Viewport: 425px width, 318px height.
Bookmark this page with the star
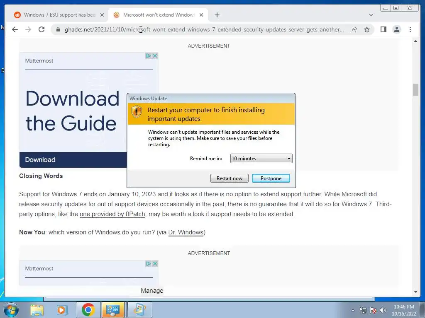coord(367,29)
